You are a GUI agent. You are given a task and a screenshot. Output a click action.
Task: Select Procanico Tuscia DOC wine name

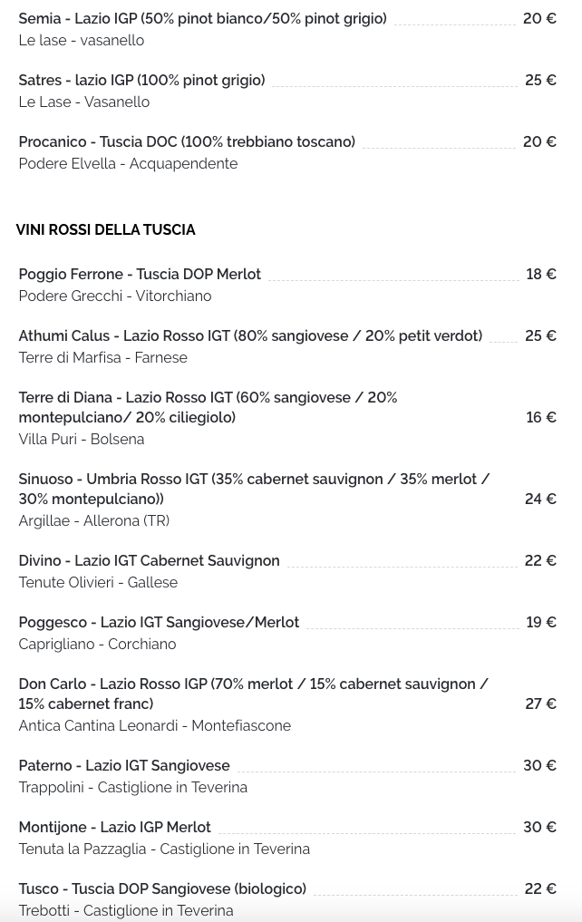[x=187, y=142]
